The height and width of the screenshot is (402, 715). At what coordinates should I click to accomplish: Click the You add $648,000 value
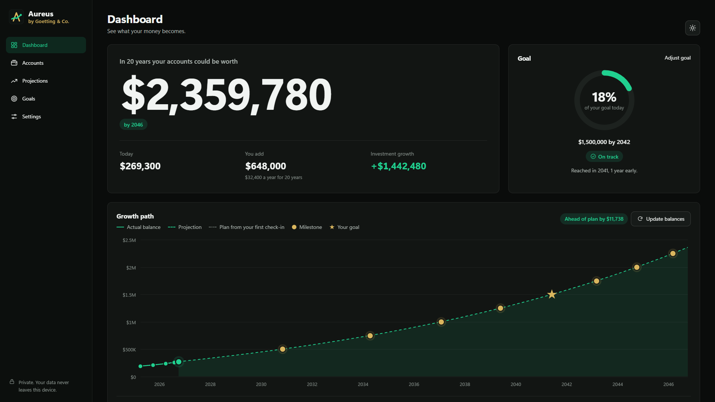click(266, 166)
